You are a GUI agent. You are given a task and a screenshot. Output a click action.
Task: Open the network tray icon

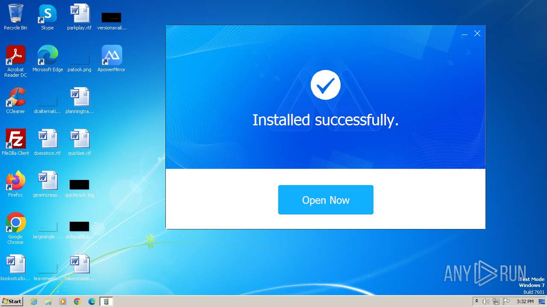tap(496, 301)
